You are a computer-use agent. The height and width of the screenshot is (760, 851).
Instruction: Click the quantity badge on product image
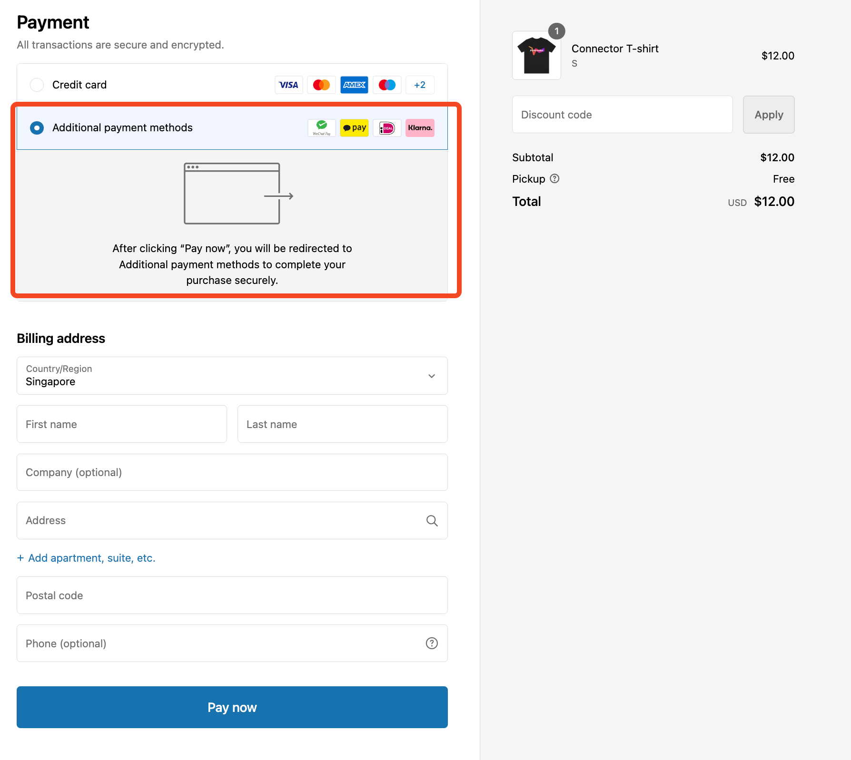[556, 31]
